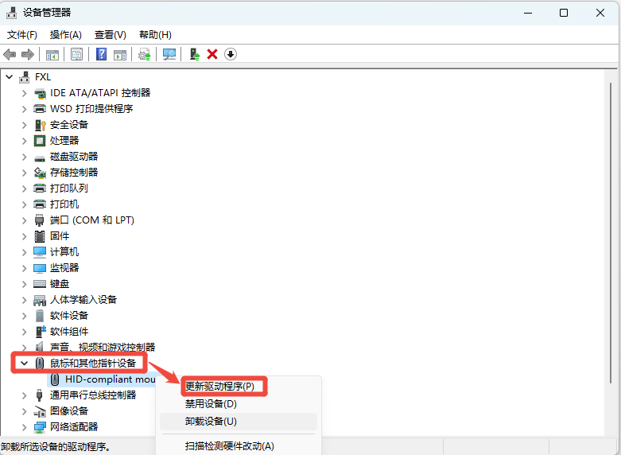
Task: Expand the 通用串行总线控制器 node
Action: tap(24, 395)
